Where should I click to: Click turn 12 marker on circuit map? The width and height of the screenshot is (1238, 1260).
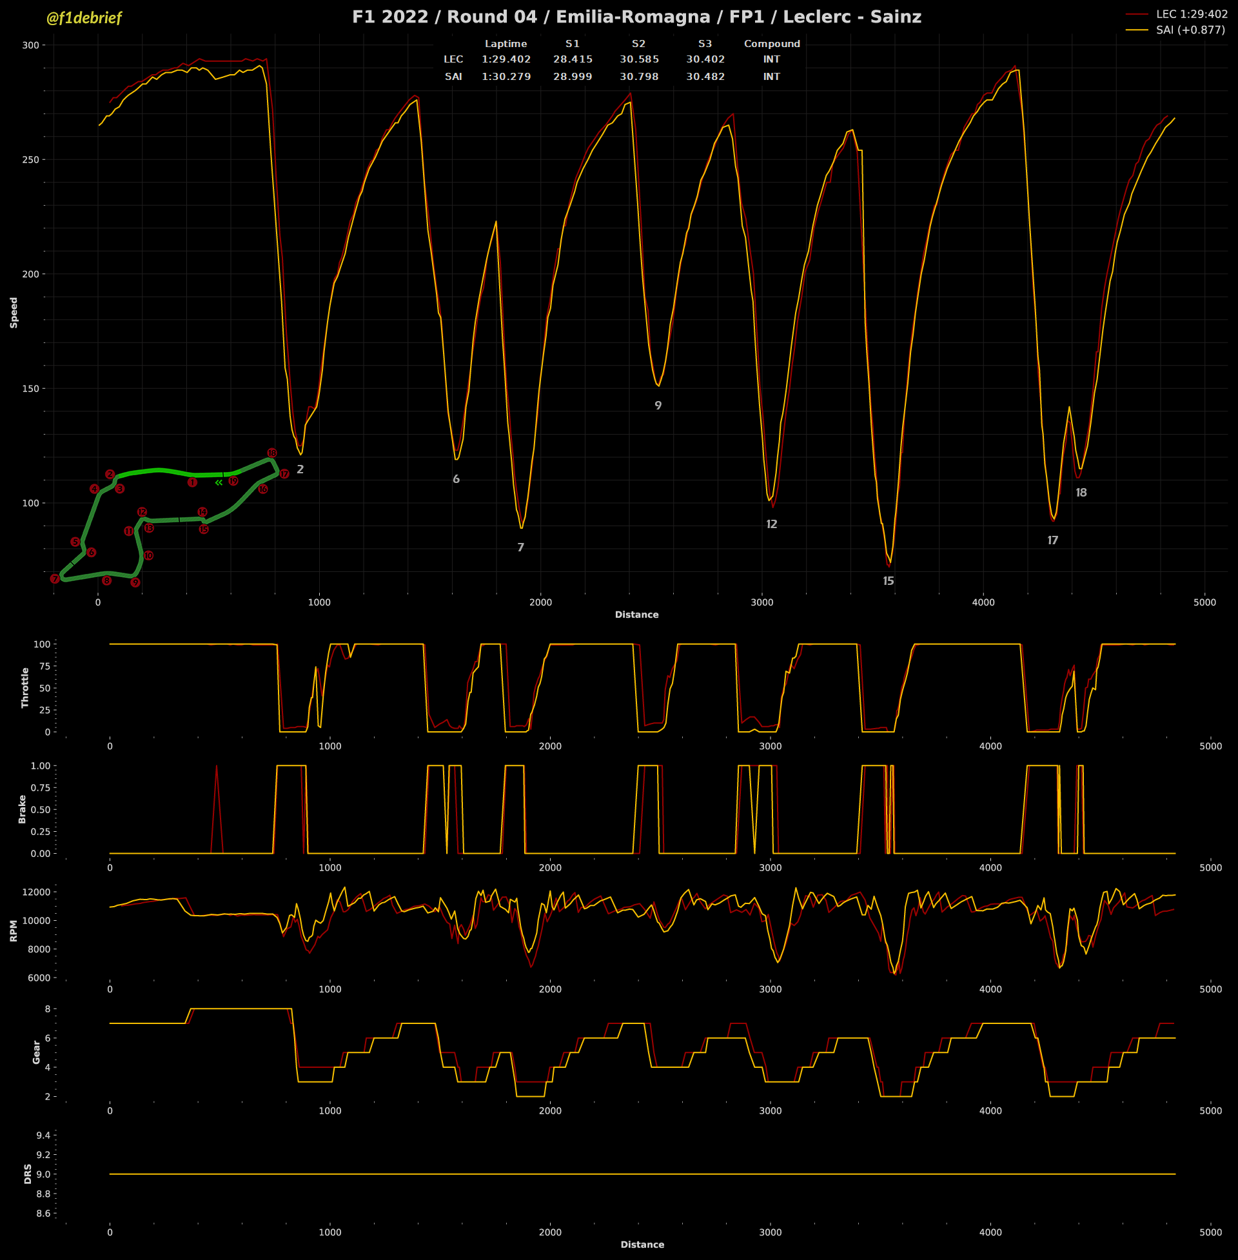point(142,513)
